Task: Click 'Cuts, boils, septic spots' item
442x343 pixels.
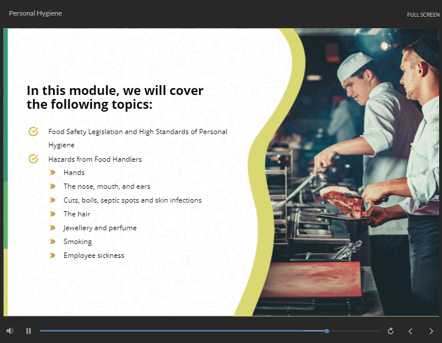Action: click(132, 200)
